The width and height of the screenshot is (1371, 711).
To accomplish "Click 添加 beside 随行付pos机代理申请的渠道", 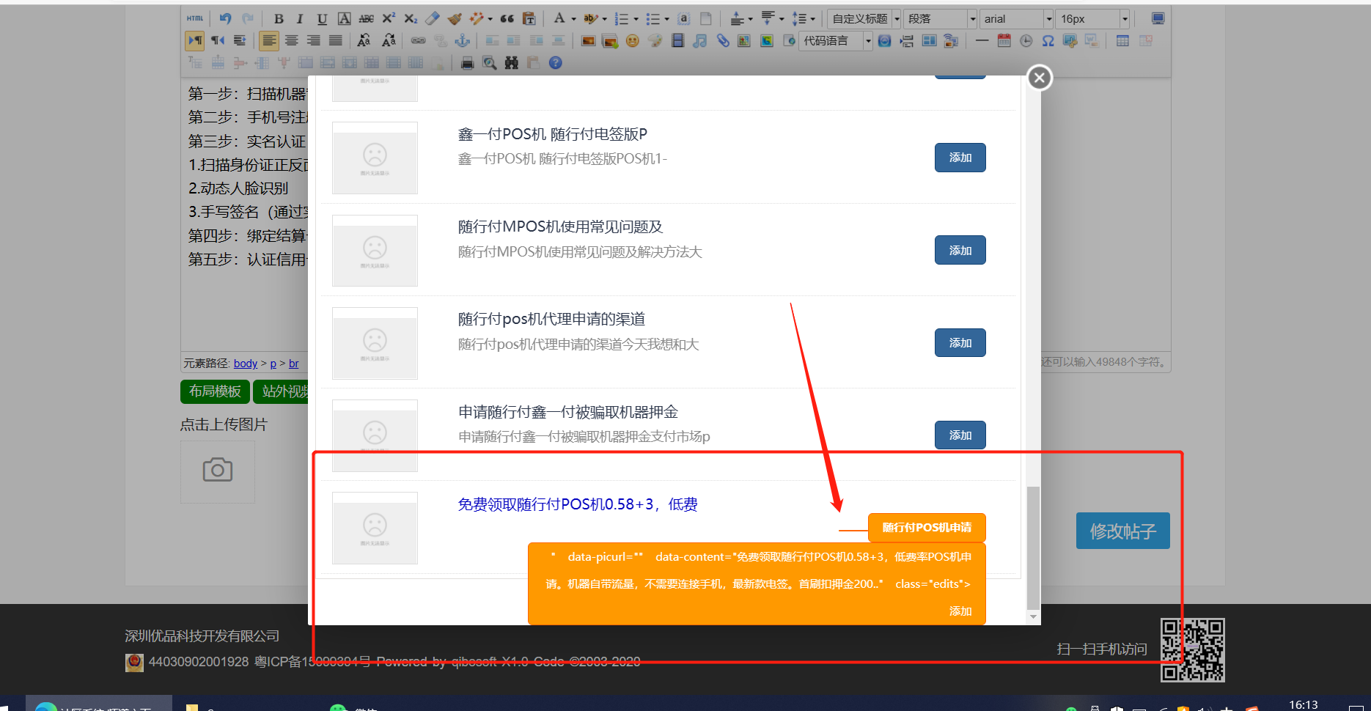I will (x=960, y=343).
